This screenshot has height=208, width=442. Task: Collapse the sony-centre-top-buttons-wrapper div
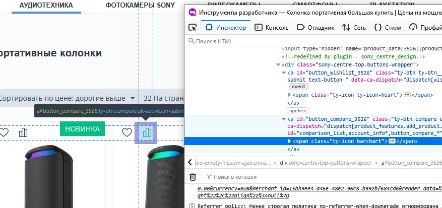(x=278, y=64)
